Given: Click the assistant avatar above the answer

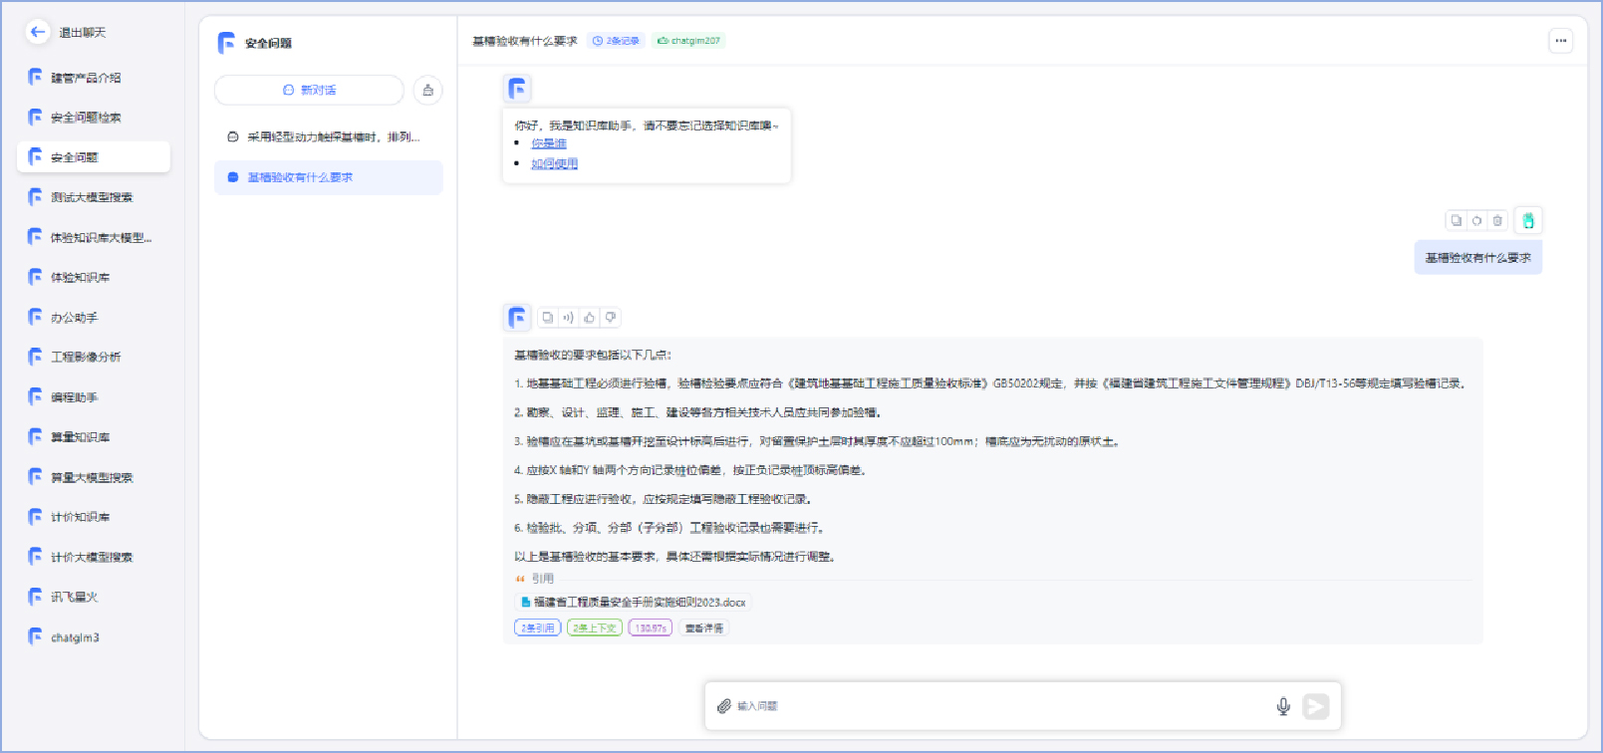Looking at the screenshot, I should point(517,318).
